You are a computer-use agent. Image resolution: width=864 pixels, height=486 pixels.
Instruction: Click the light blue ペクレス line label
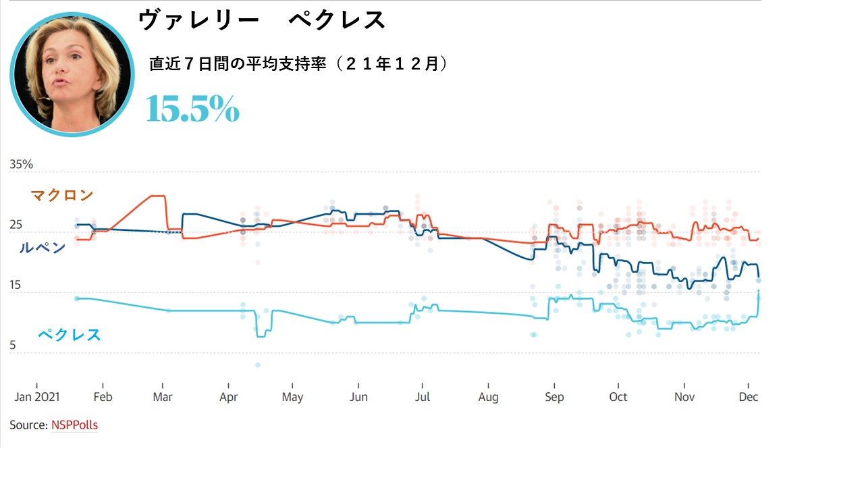coord(69,334)
